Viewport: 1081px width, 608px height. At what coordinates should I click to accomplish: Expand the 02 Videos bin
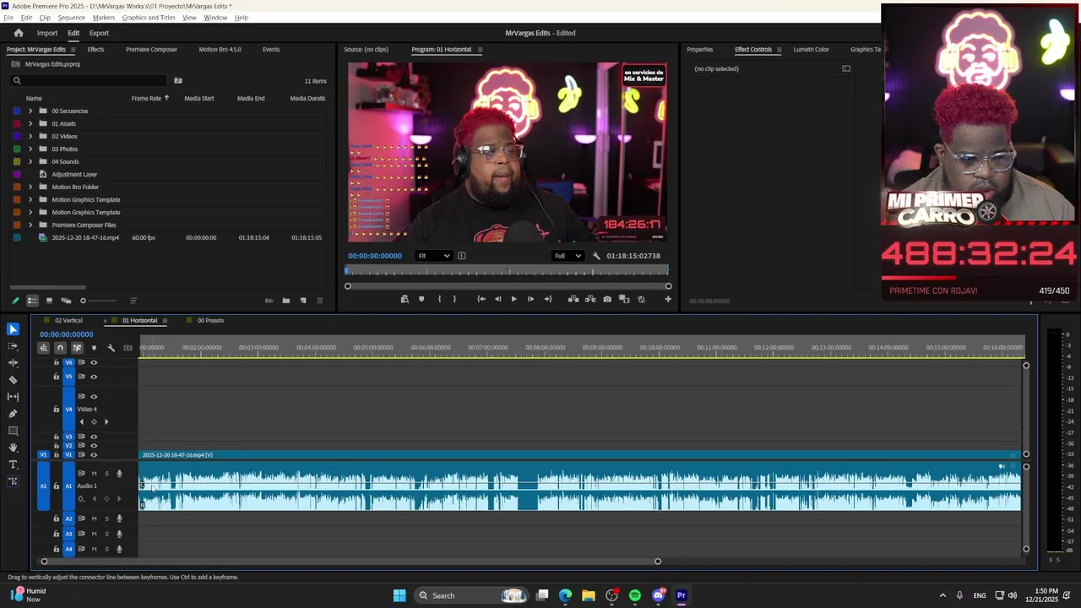pos(30,136)
